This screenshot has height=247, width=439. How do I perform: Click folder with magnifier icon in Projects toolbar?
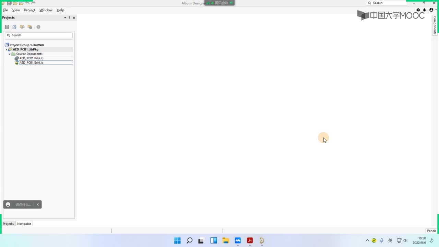[22, 27]
